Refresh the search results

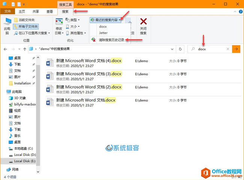[180, 49]
